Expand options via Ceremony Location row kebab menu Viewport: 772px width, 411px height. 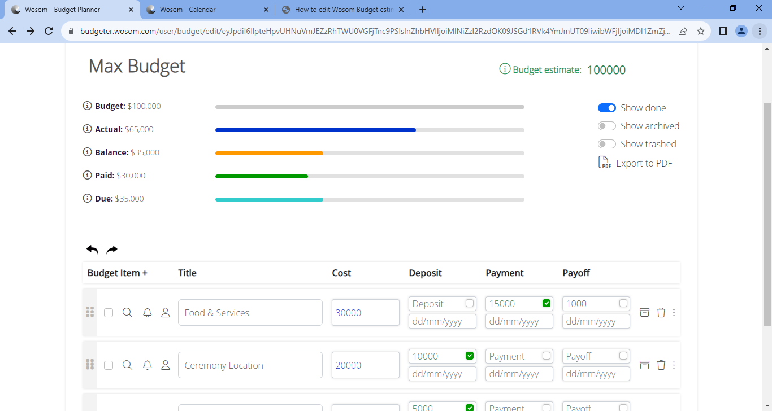674,365
